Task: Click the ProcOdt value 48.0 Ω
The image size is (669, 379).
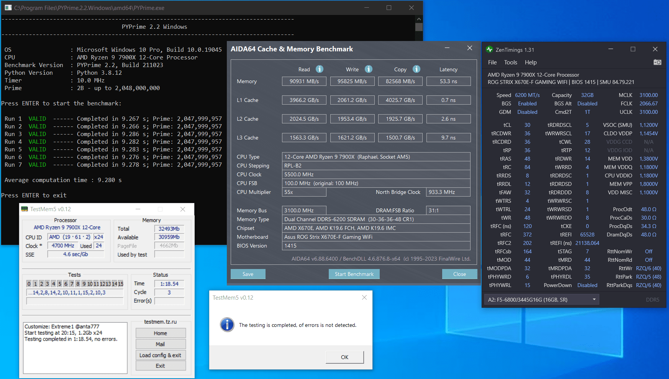Action: [x=649, y=209]
